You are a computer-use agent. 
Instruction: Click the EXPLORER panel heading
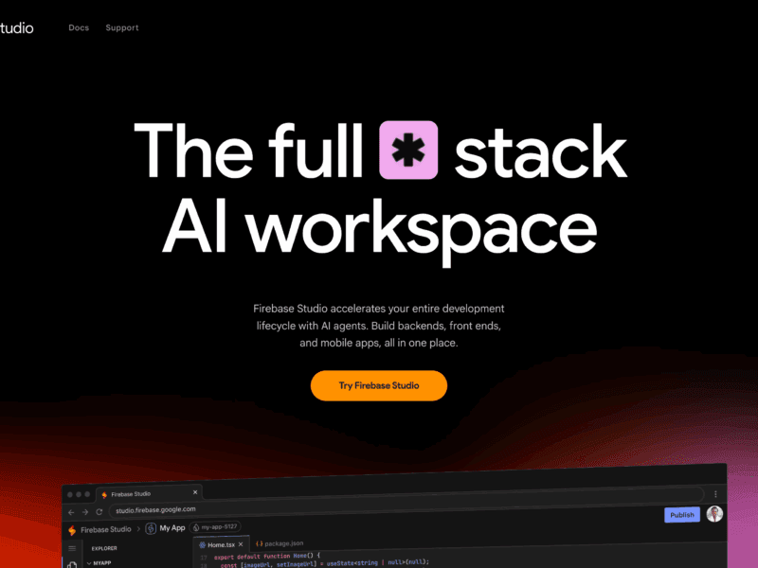click(x=104, y=548)
